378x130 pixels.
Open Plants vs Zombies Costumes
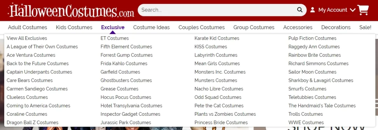(225, 114)
